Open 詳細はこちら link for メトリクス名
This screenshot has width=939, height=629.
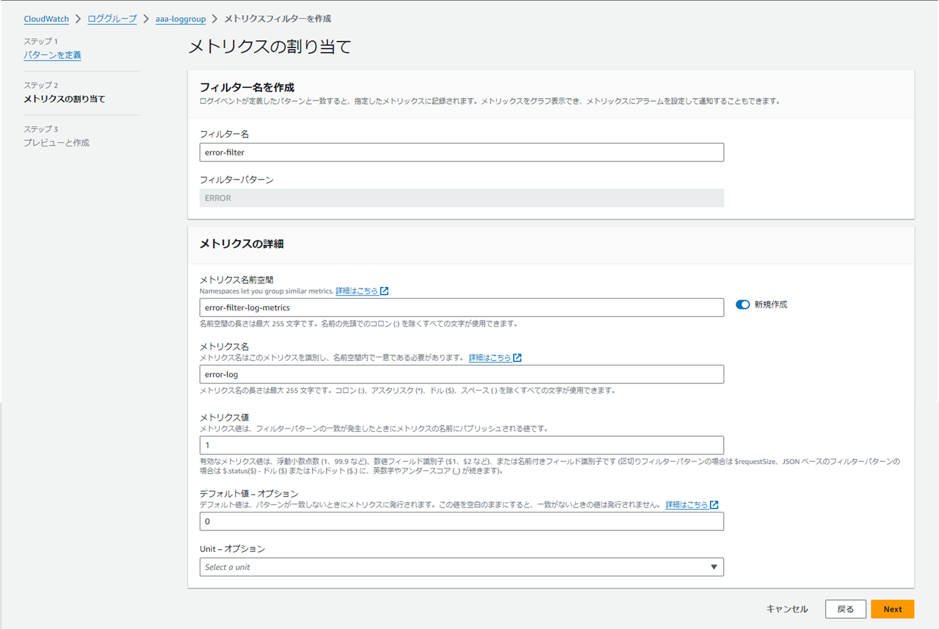click(x=490, y=358)
